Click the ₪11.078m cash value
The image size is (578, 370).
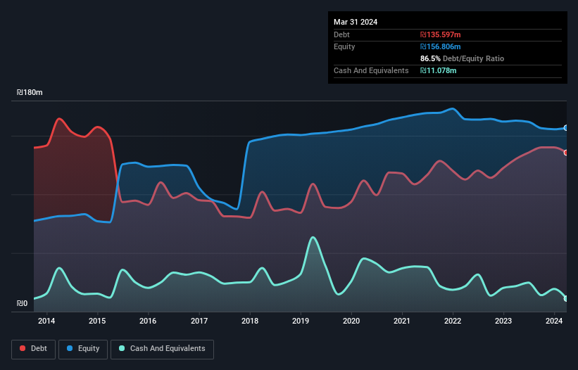coord(439,70)
